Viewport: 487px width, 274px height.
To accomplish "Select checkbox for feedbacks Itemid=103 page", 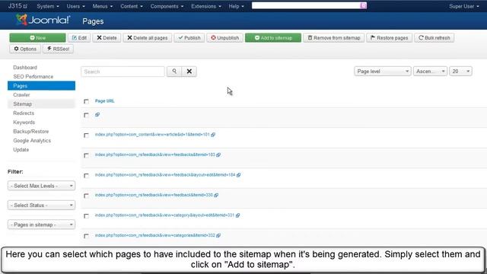I will pyautogui.click(x=86, y=155).
